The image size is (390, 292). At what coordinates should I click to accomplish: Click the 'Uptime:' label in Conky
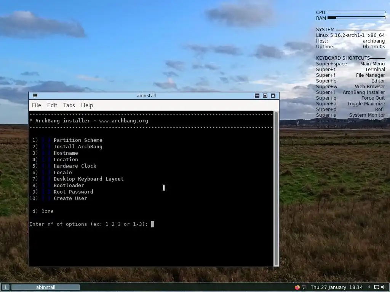coord(325,47)
